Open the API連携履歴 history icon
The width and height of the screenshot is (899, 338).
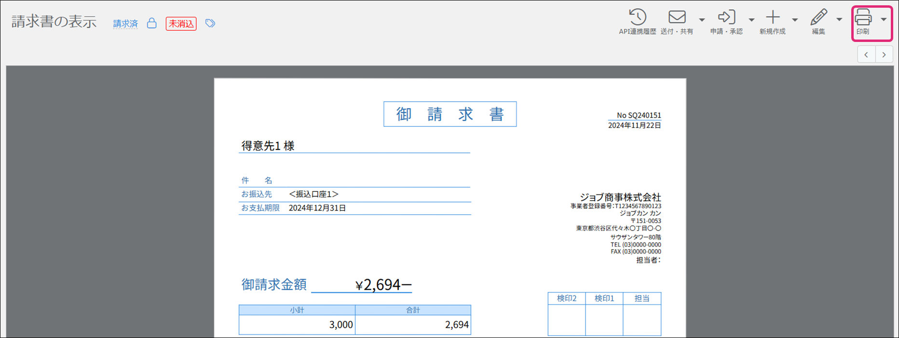(x=637, y=18)
